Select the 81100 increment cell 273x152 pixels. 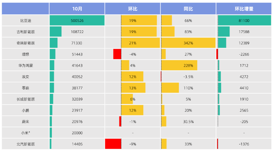(244, 20)
